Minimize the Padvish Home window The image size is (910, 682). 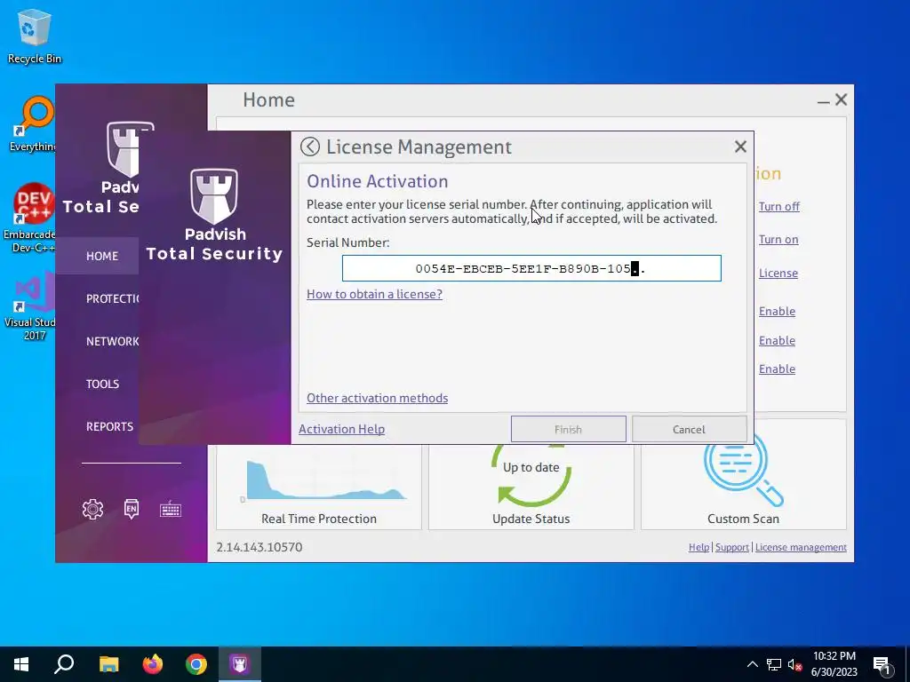click(x=823, y=100)
